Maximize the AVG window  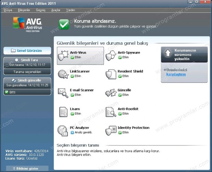tap(197, 2)
